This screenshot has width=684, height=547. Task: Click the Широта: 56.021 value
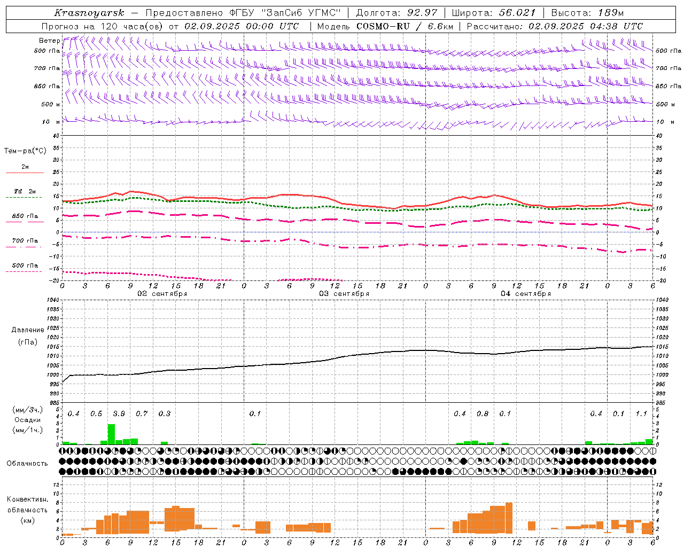tap(494, 12)
